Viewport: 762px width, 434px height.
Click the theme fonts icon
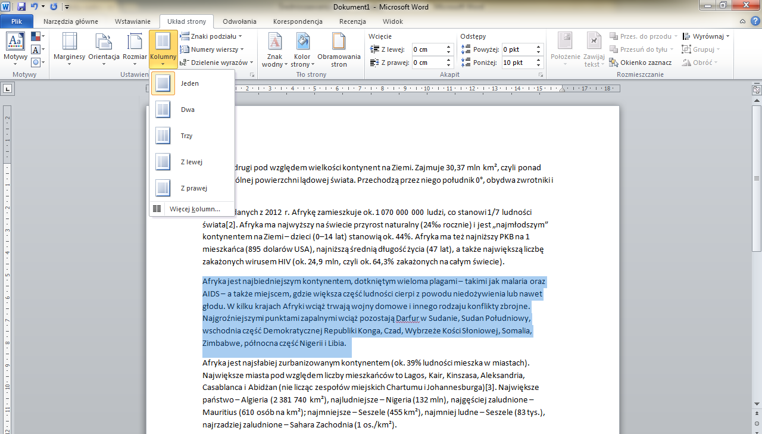click(x=38, y=49)
